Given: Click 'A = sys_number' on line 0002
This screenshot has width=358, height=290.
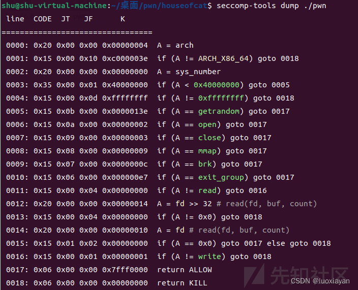Looking at the screenshot, I should 189,72.
